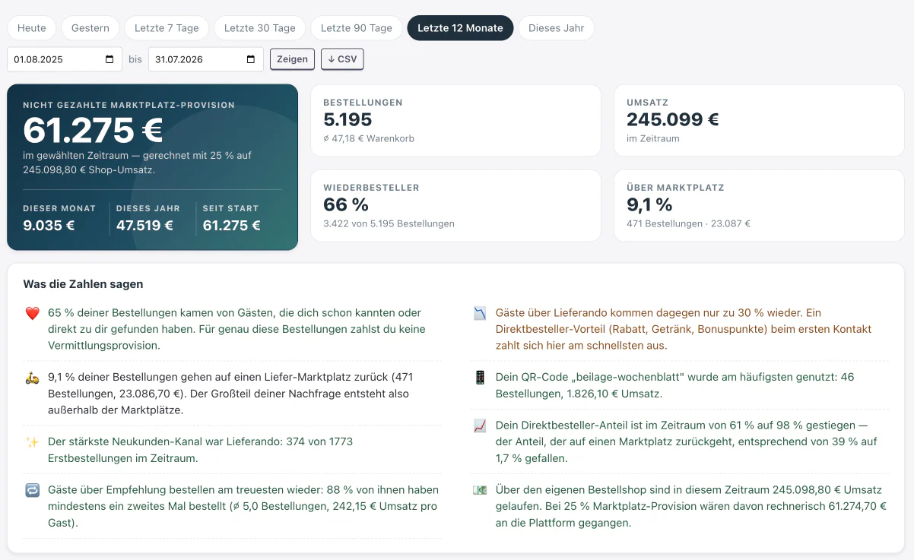Click the sparkles emoji beside Neukunden-Kanal insight
Screen dimensions: 914x560
32,442
